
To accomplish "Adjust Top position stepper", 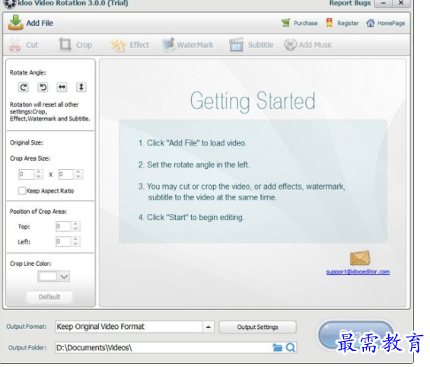I will (x=75, y=226).
